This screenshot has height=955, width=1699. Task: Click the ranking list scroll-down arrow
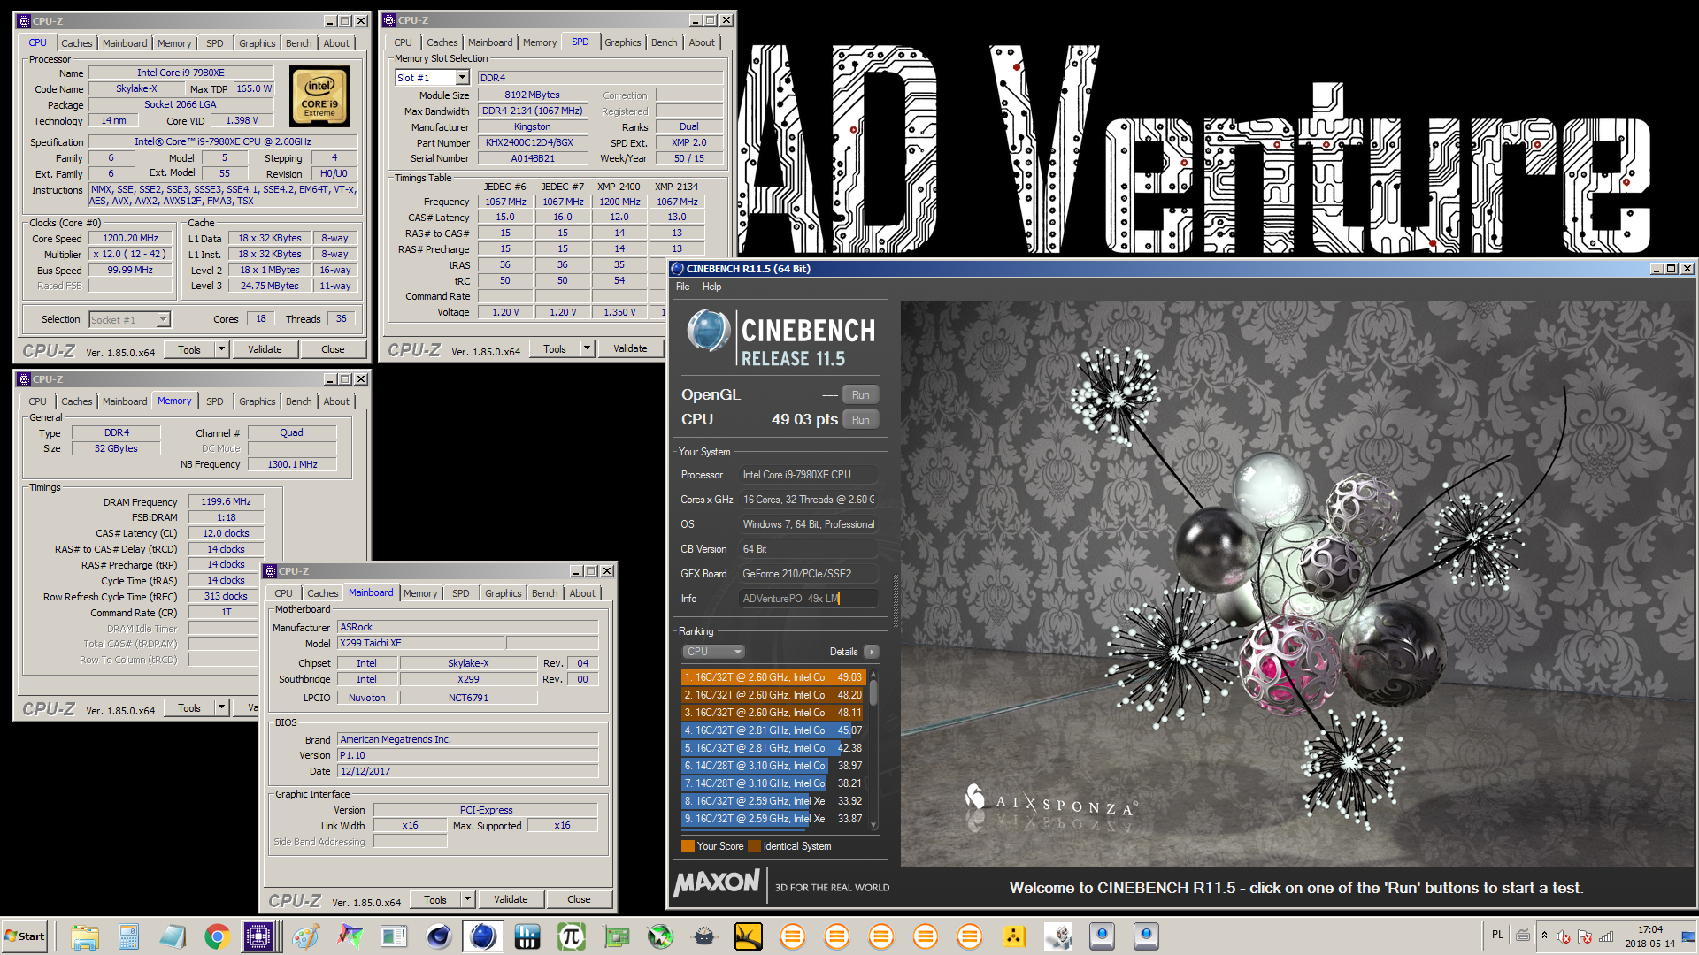pyautogui.click(x=873, y=825)
